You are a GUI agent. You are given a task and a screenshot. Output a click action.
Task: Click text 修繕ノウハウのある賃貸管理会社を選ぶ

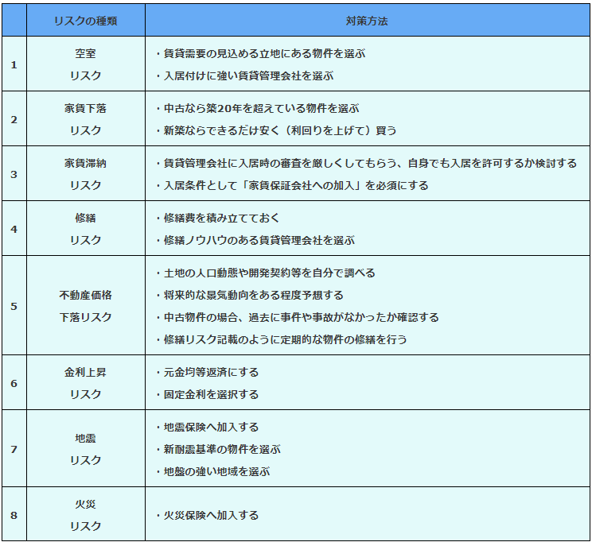pos(259,240)
